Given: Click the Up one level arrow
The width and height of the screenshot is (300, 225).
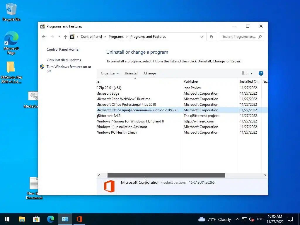Looking at the screenshot, I should point(65,37).
